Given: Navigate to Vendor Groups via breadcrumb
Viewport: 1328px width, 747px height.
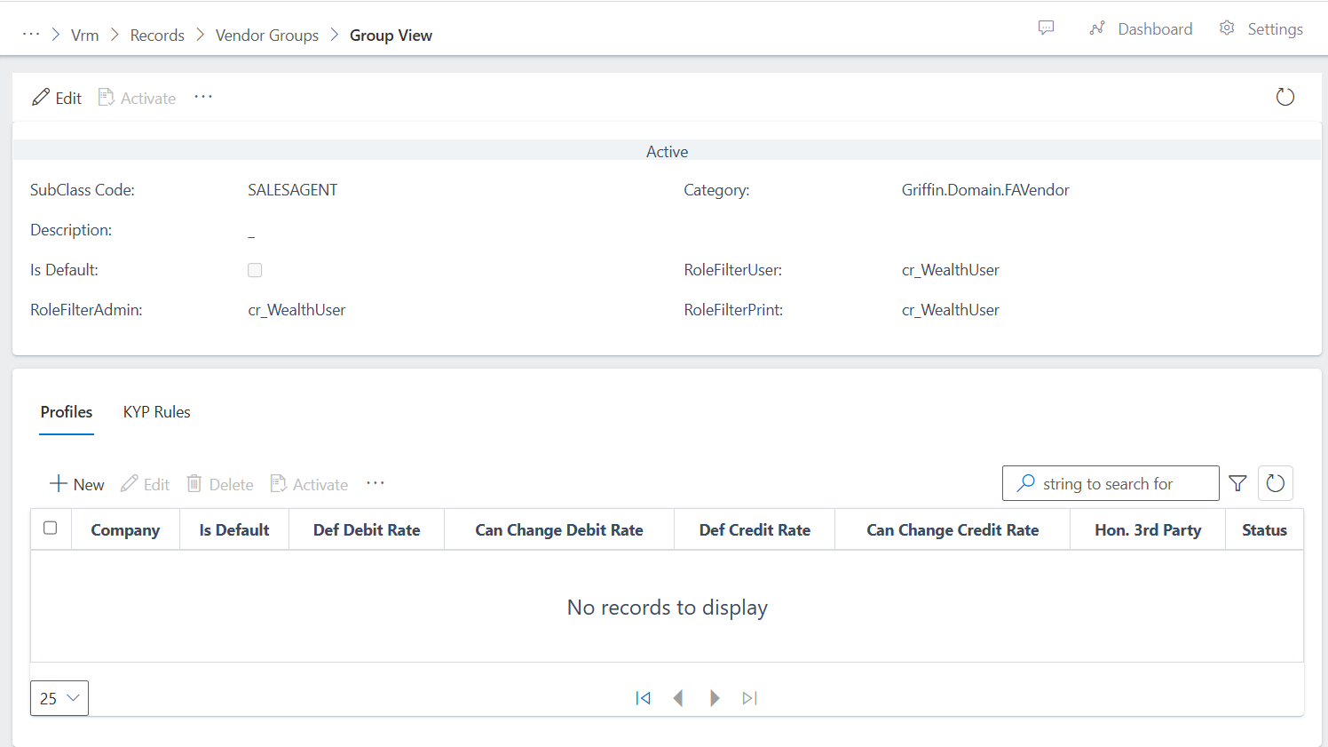Looking at the screenshot, I should pyautogui.click(x=266, y=35).
